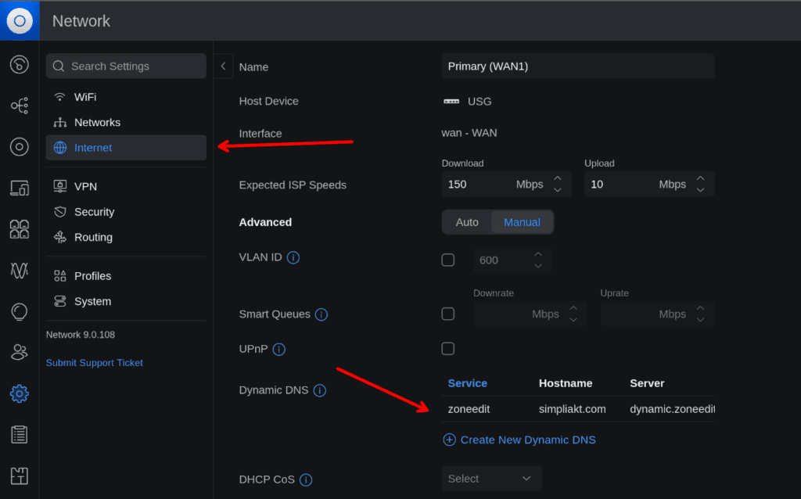The image size is (801, 499).
Task: Open the UniFi Devices icon in sidebar
Action: click(20, 146)
